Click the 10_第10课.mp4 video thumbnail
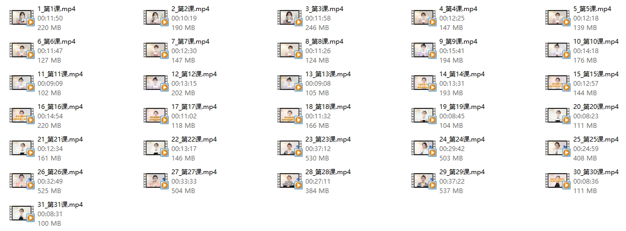Screen dimensions: 626x231 pyautogui.click(x=558, y=51)
